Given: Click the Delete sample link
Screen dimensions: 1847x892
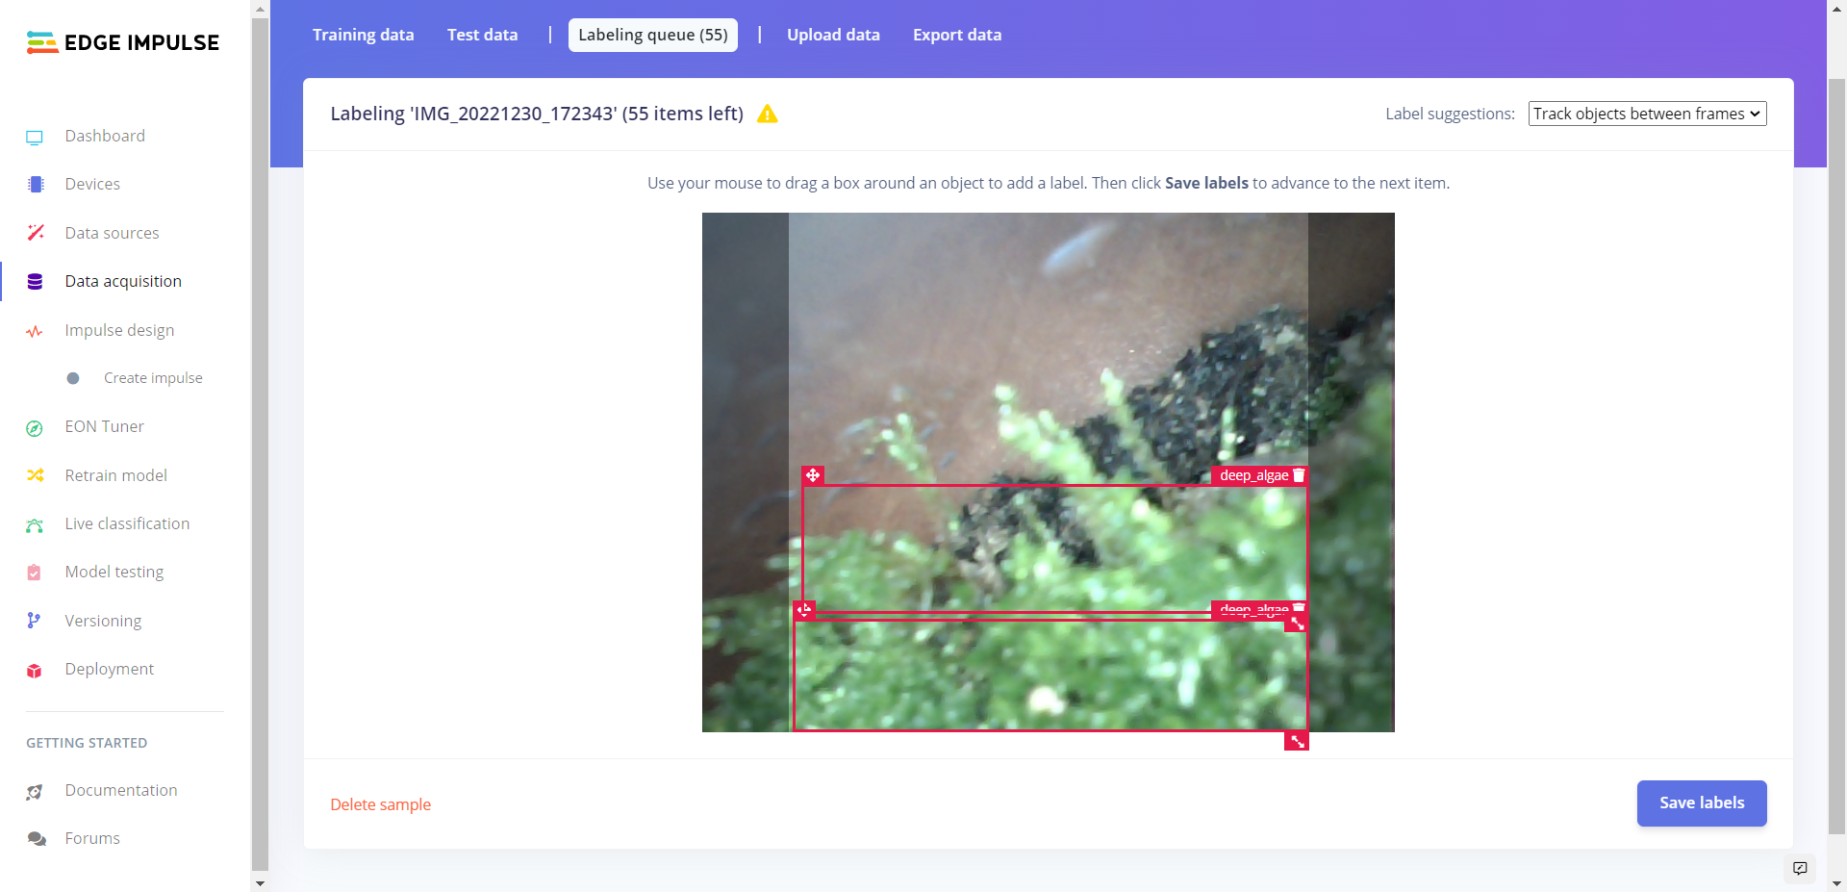Looking at the screenshot, I should pyautogui.click(x=380, y=804).
